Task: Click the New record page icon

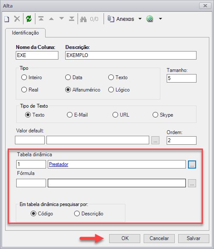Action: coord(7,19)
